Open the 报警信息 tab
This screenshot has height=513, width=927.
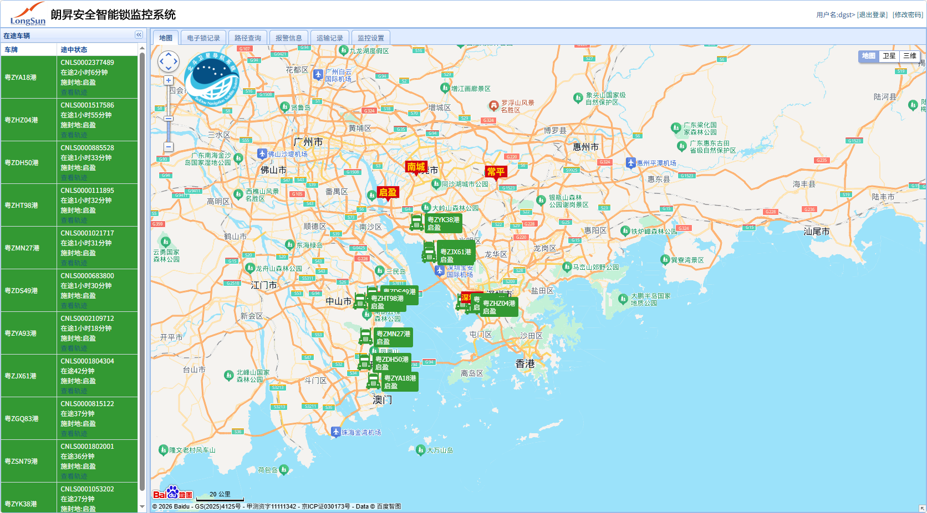pos(288,38)
